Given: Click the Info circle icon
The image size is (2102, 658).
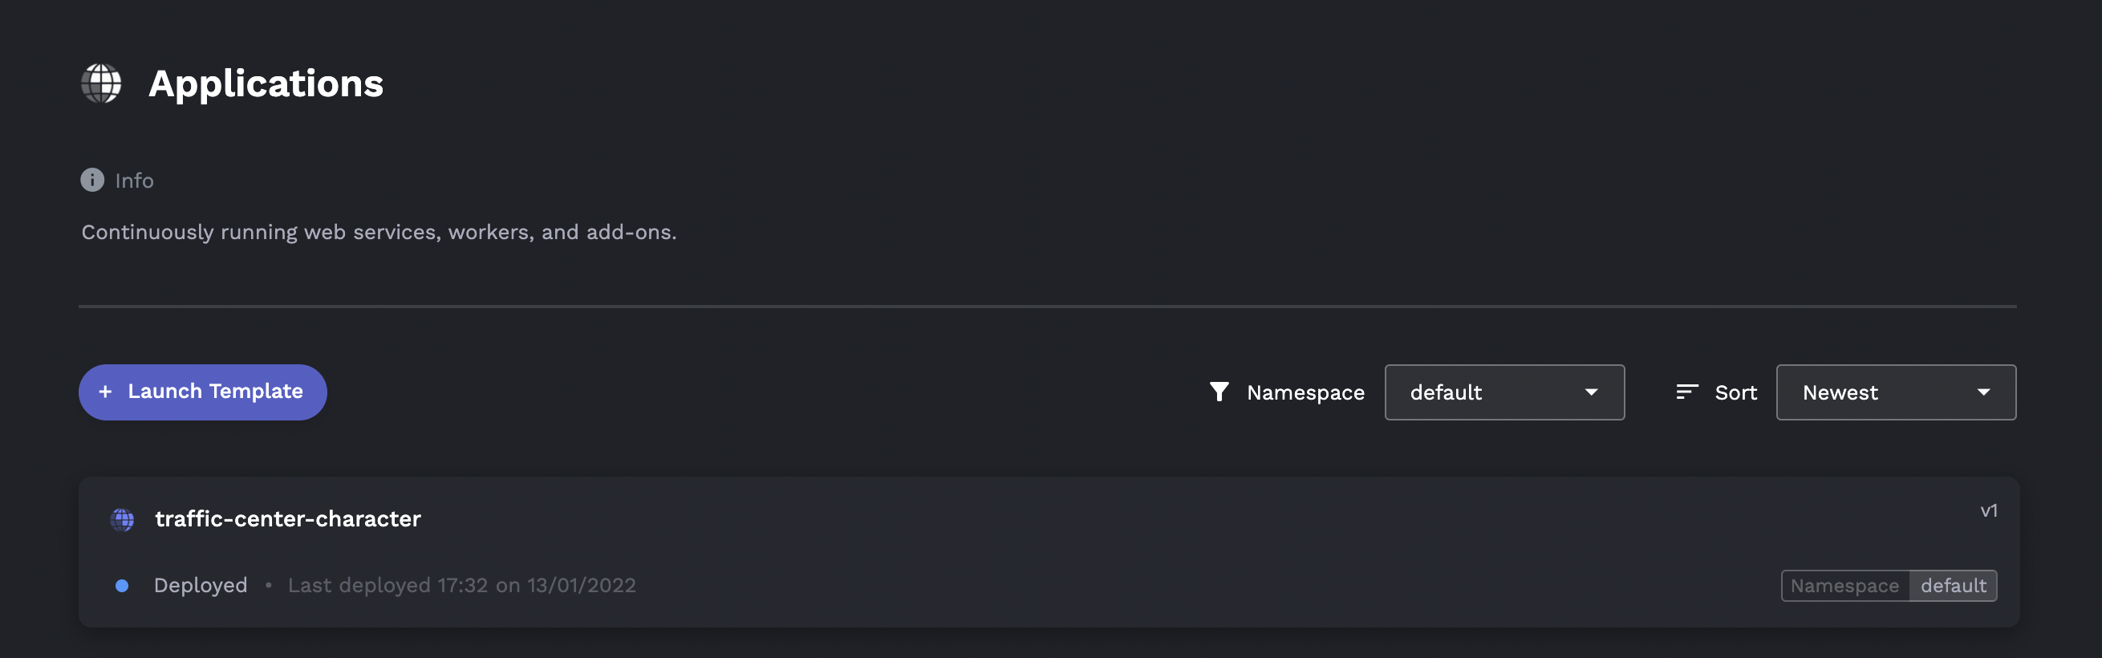Looking at the screenshot, I should pyautogui.click(x=92, y=180).
